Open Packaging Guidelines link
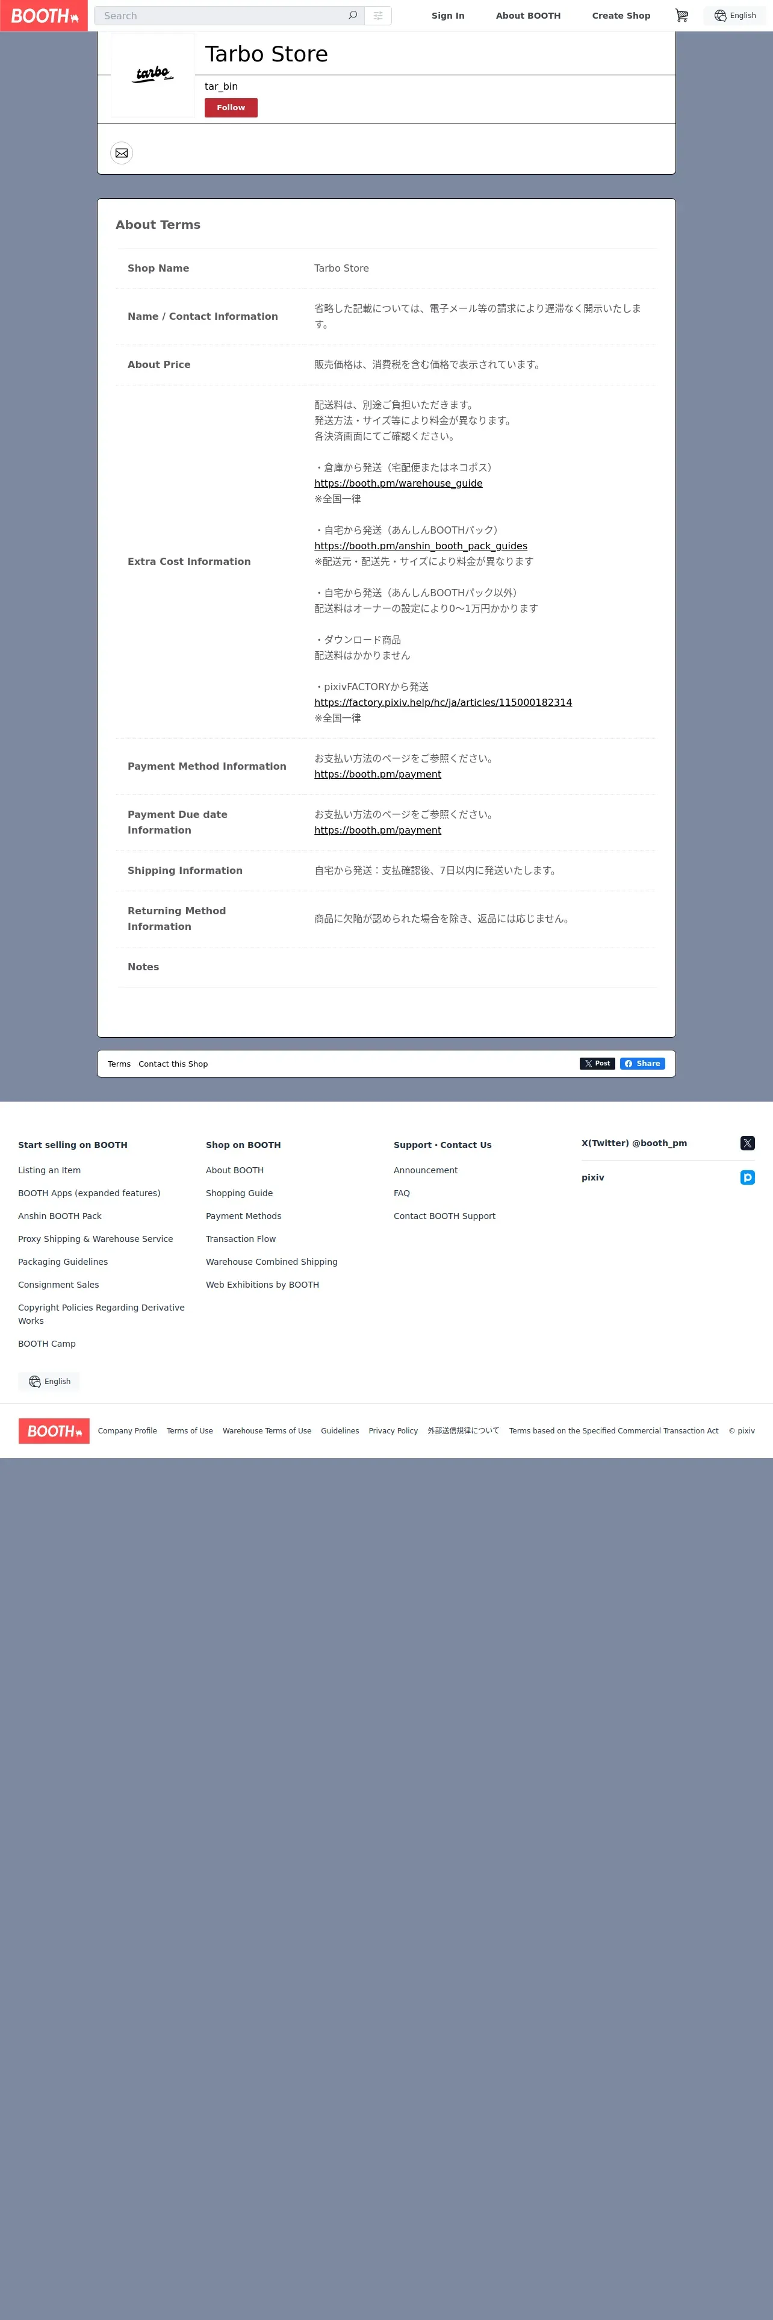The width and height of the screenshot is (773, 2320). 63,1262
